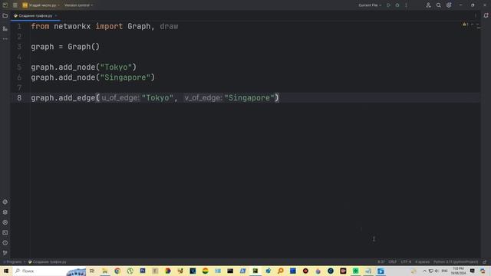Open the Structure tool window

(5, 28)
